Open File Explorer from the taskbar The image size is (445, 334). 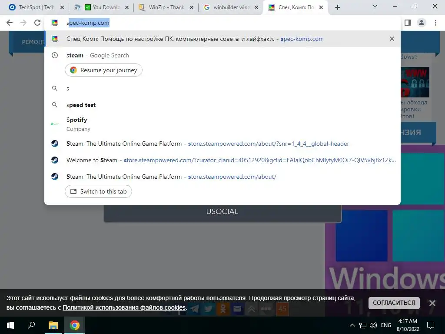pos(53,325)
